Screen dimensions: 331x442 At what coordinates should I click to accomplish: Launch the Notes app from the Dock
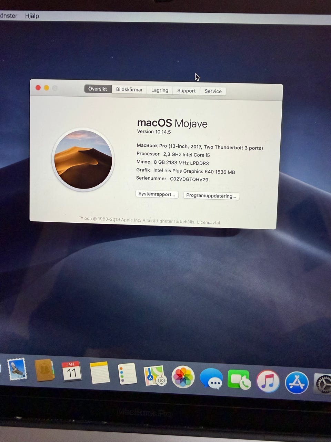coord(100,373)
